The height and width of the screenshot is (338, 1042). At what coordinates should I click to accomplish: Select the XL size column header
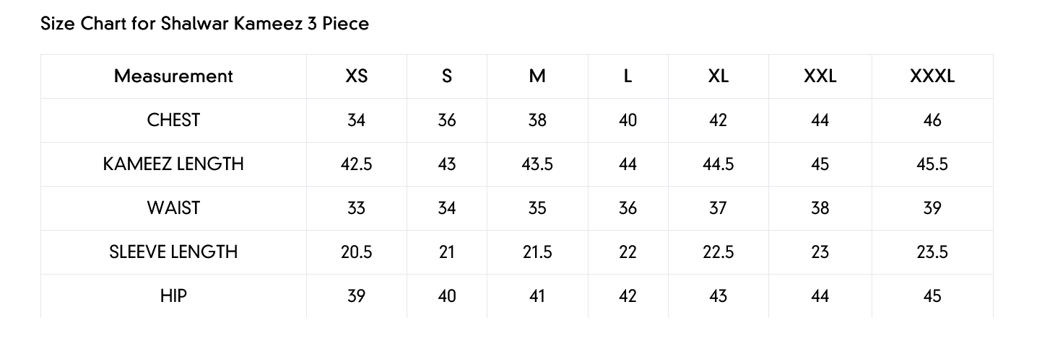click(x=718, y=76)
